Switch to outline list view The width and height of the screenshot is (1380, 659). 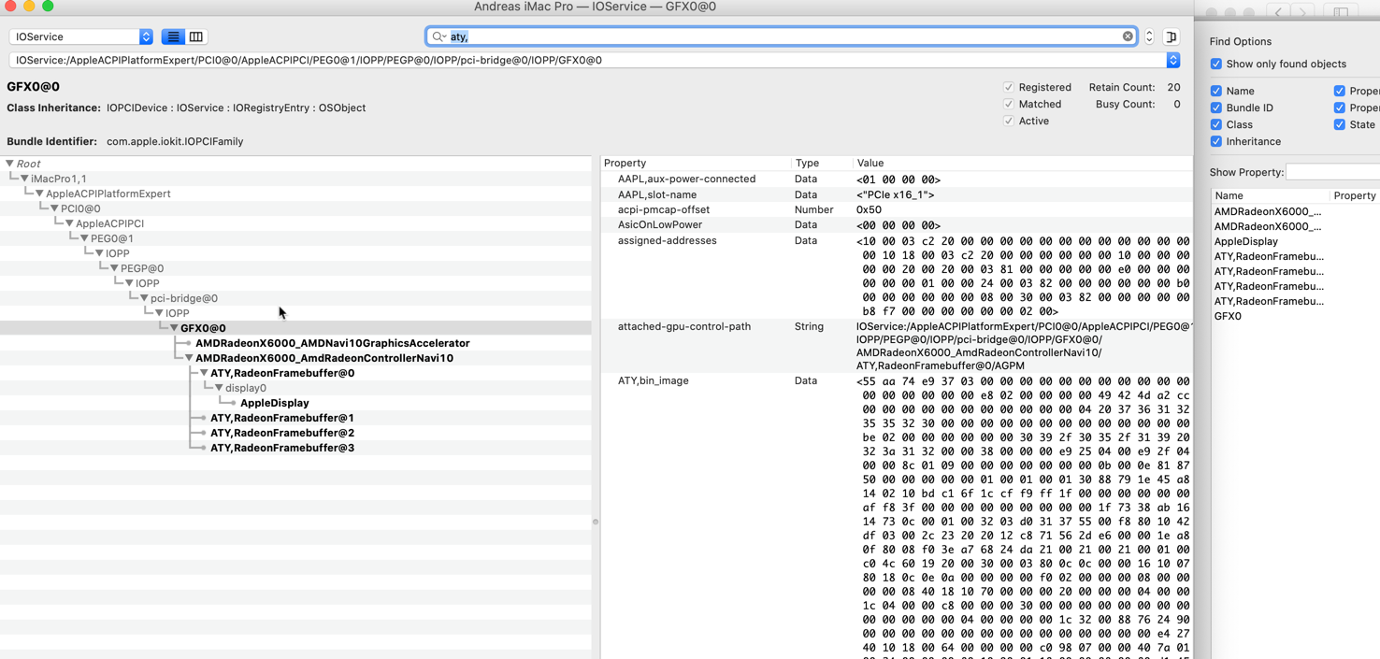coord(173,36)
